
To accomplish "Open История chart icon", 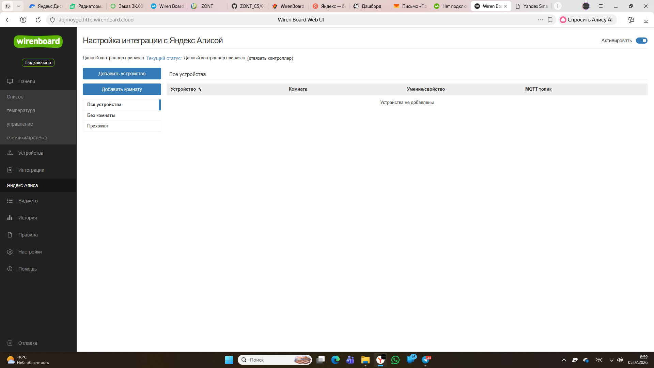I will point(10,218).
